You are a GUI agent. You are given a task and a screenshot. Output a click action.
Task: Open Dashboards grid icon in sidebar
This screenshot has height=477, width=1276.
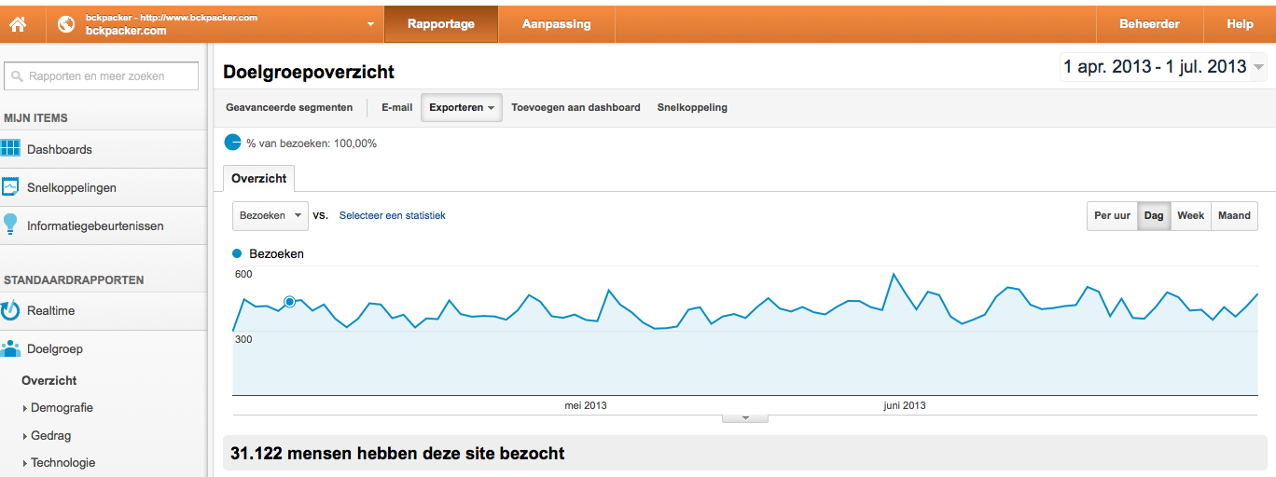(x=11, y=148)
